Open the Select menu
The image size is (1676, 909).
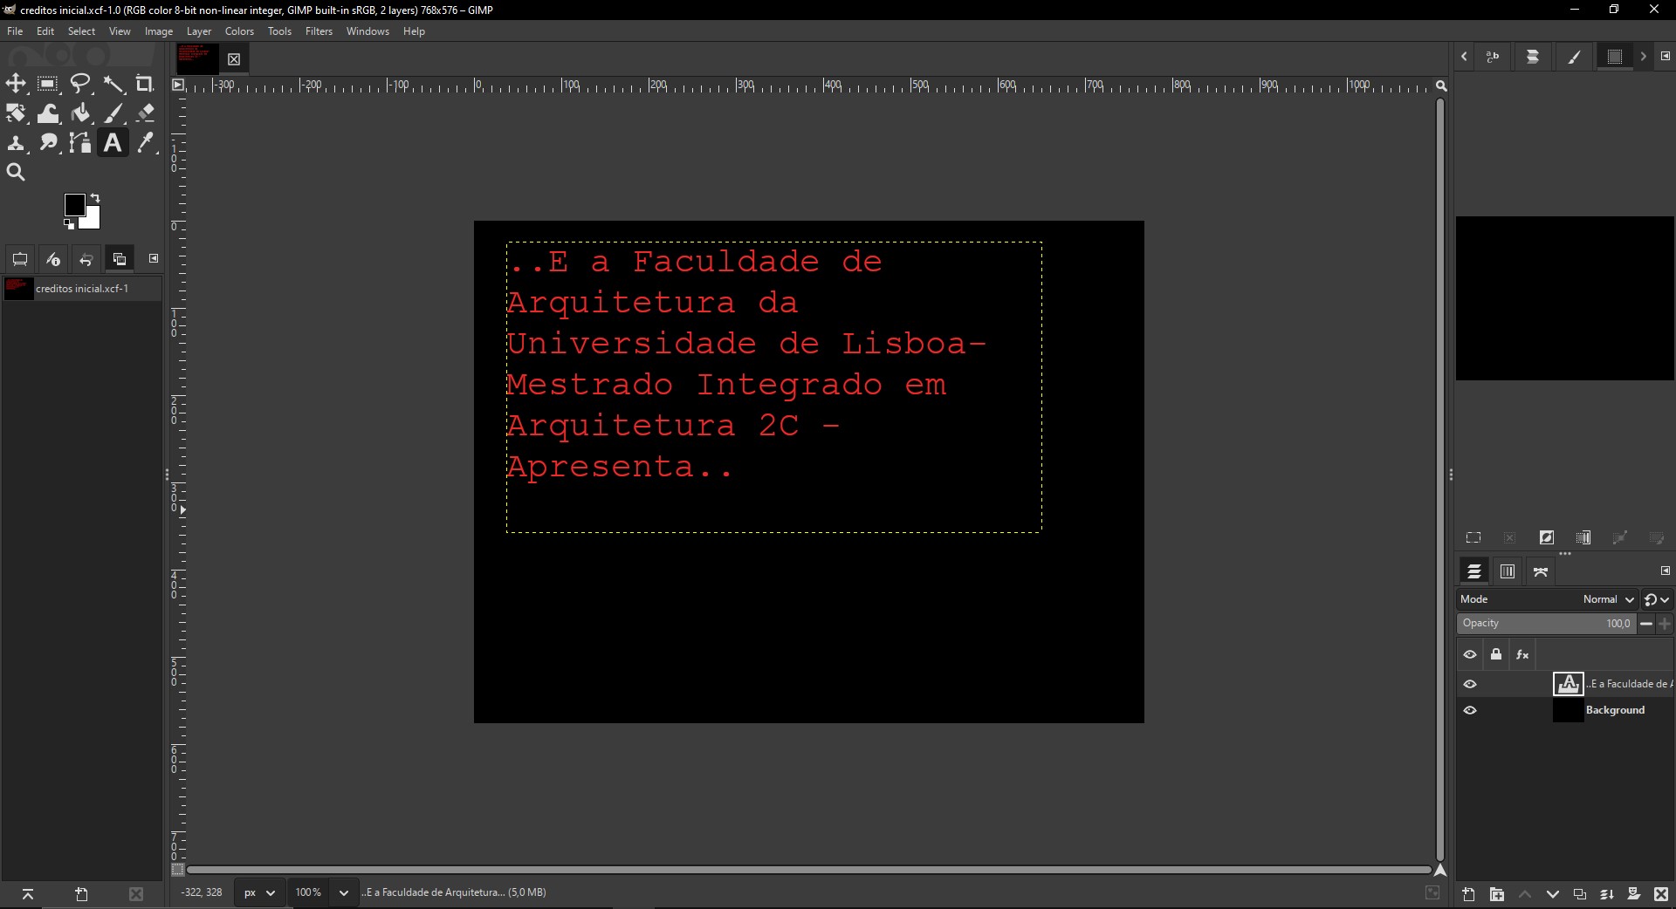[81, 31]
